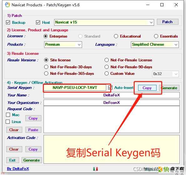186x175 pixels.
Task: Click the Italian flag icon at the bottom
Action: point(96,169)
